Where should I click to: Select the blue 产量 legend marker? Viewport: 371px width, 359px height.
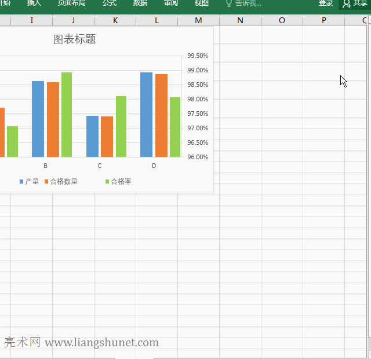(21, 182)
